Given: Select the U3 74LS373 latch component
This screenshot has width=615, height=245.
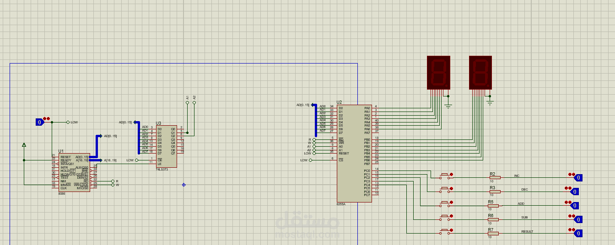Looking at the screenshot, I should point(166,146).
